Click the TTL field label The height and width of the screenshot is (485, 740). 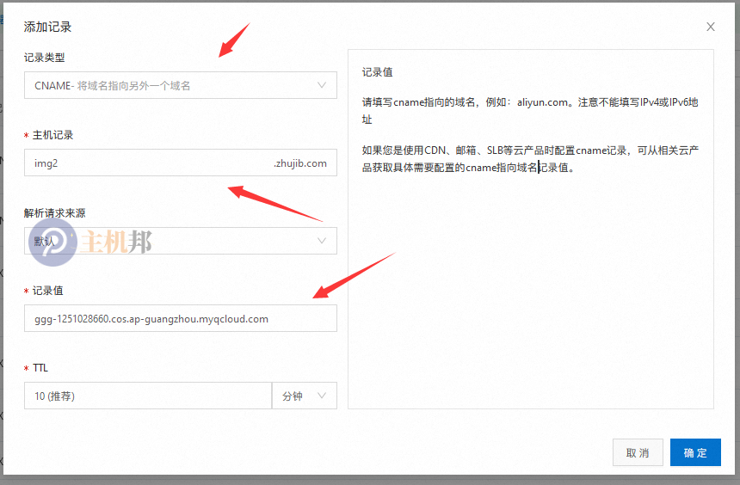(x=40, y=368)
